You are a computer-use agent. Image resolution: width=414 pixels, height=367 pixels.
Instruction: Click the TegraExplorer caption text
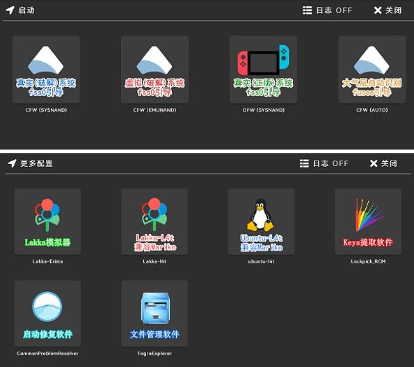(154, 353)
